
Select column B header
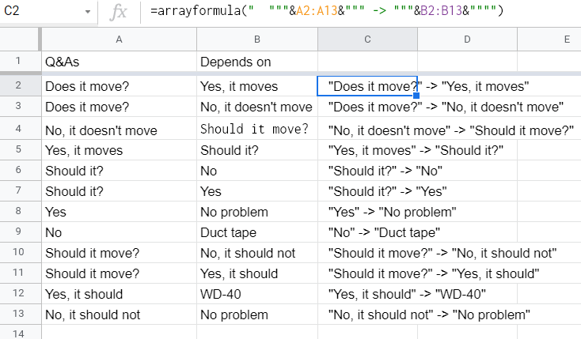tap(257, 39)
